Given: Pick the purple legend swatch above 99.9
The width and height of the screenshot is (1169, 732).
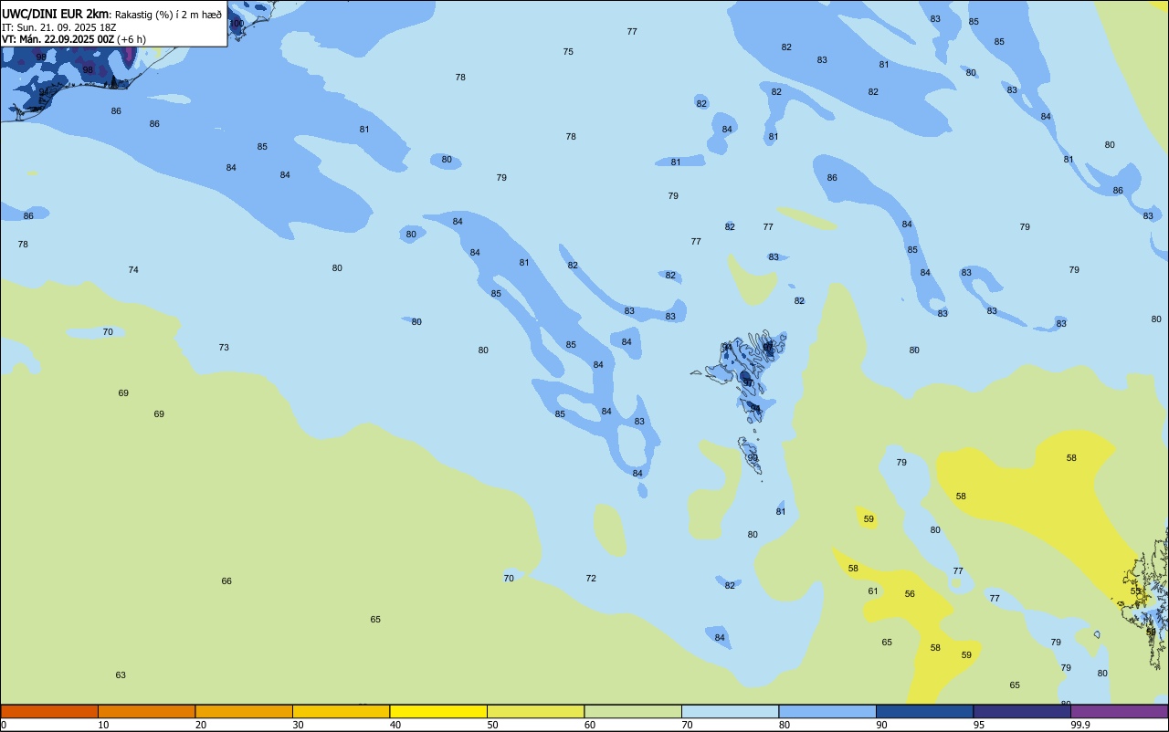Looking at the screenshot, I should [x=1119, y=711].
